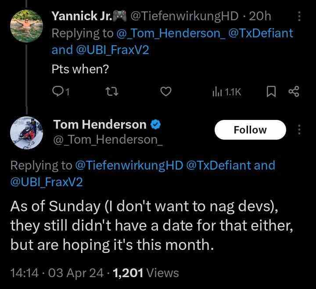Open @UBI_FraxV2 mention in Tom's reply
Screen dimensions: 316x289
[47, 182]
